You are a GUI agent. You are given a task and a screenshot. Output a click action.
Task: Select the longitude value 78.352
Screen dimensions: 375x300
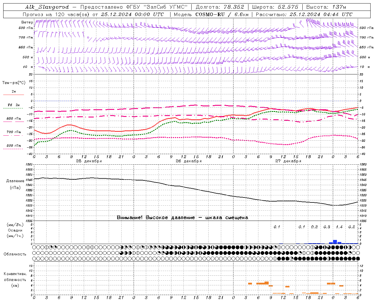coord(234,7)
